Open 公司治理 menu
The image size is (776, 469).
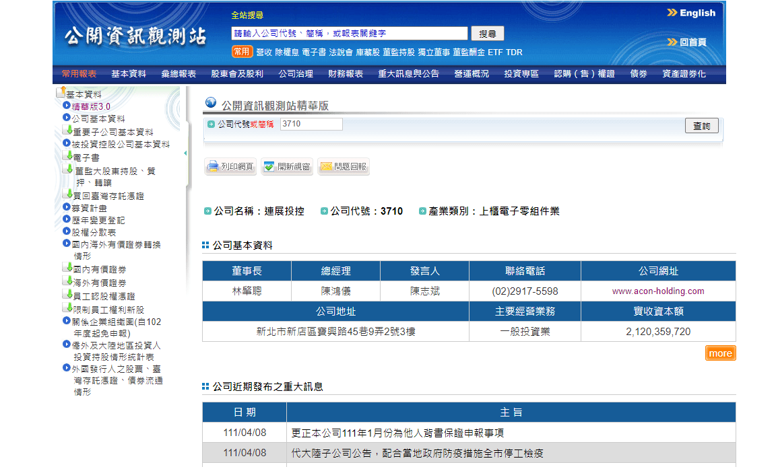tap(296, 74)
